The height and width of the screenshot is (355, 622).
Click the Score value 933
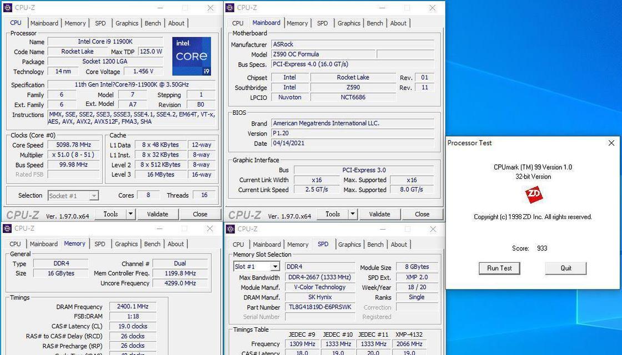pyautogui.click(x=542, y=248)
